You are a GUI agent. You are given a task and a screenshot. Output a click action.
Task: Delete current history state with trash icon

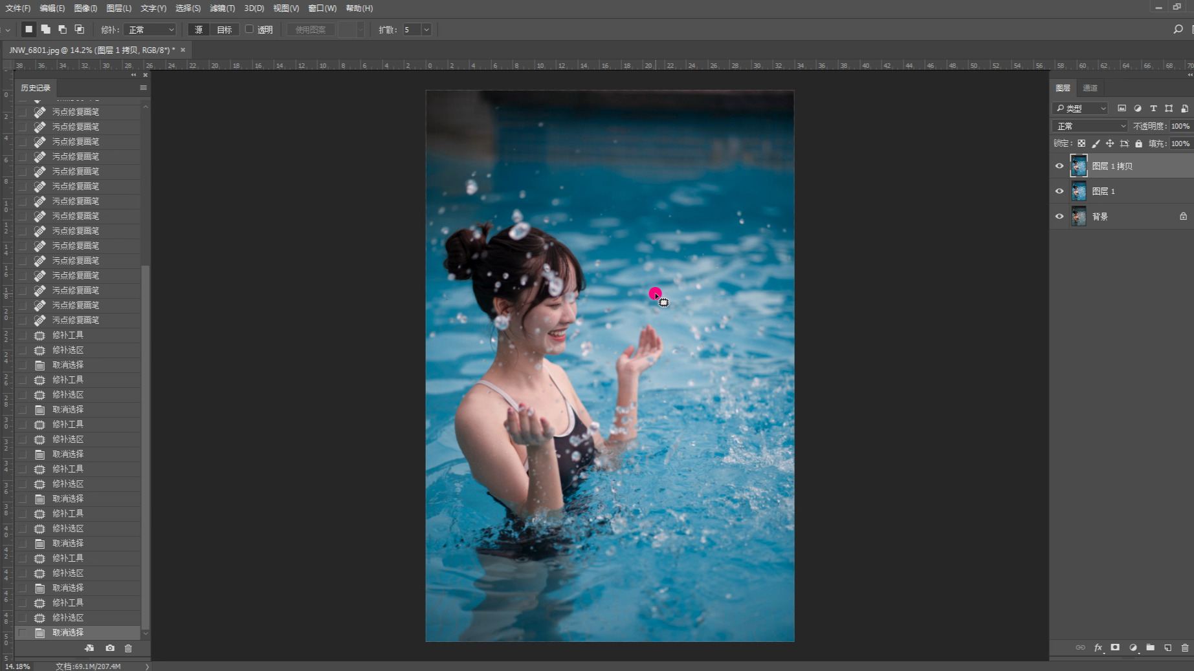[x=128, y=648]
